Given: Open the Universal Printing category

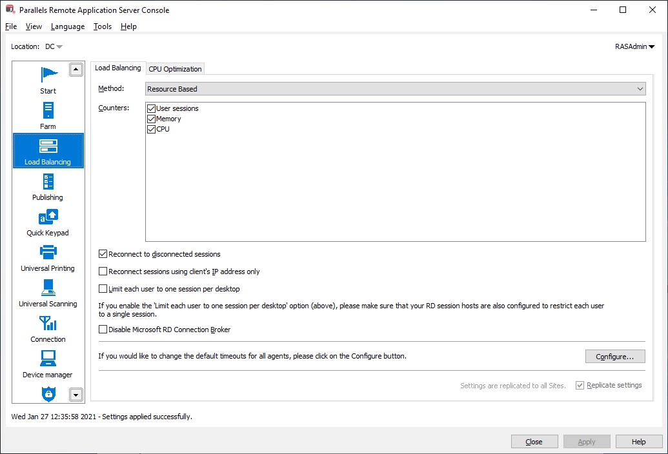Looking at the screenshot, I should coord(48,259).
